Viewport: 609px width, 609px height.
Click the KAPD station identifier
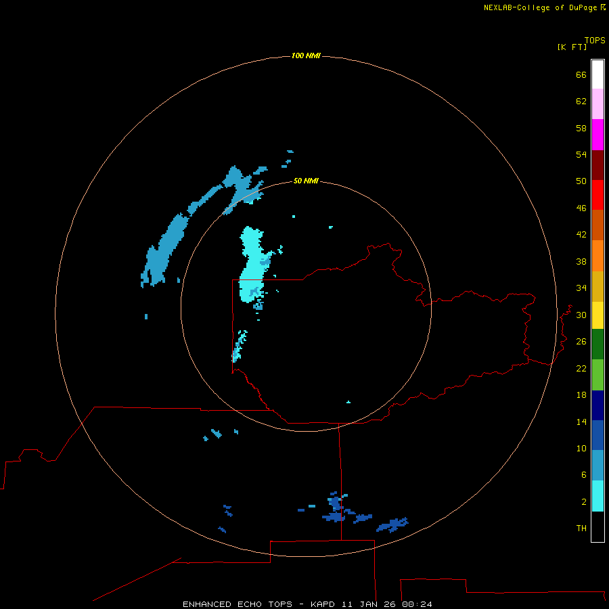click(323, 604)
